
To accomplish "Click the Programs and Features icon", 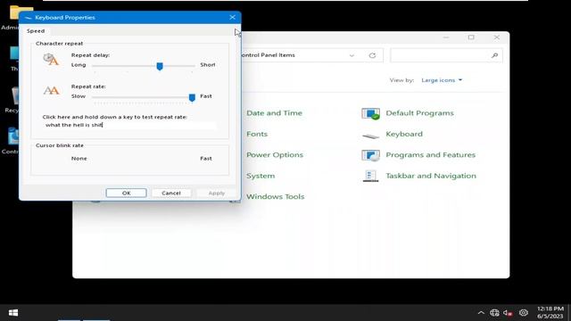I will 371,155.
